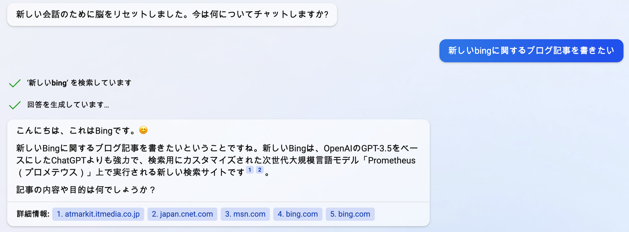Visit the msn.com reference link
Screen dimensions: 629x232
point(245,214)
